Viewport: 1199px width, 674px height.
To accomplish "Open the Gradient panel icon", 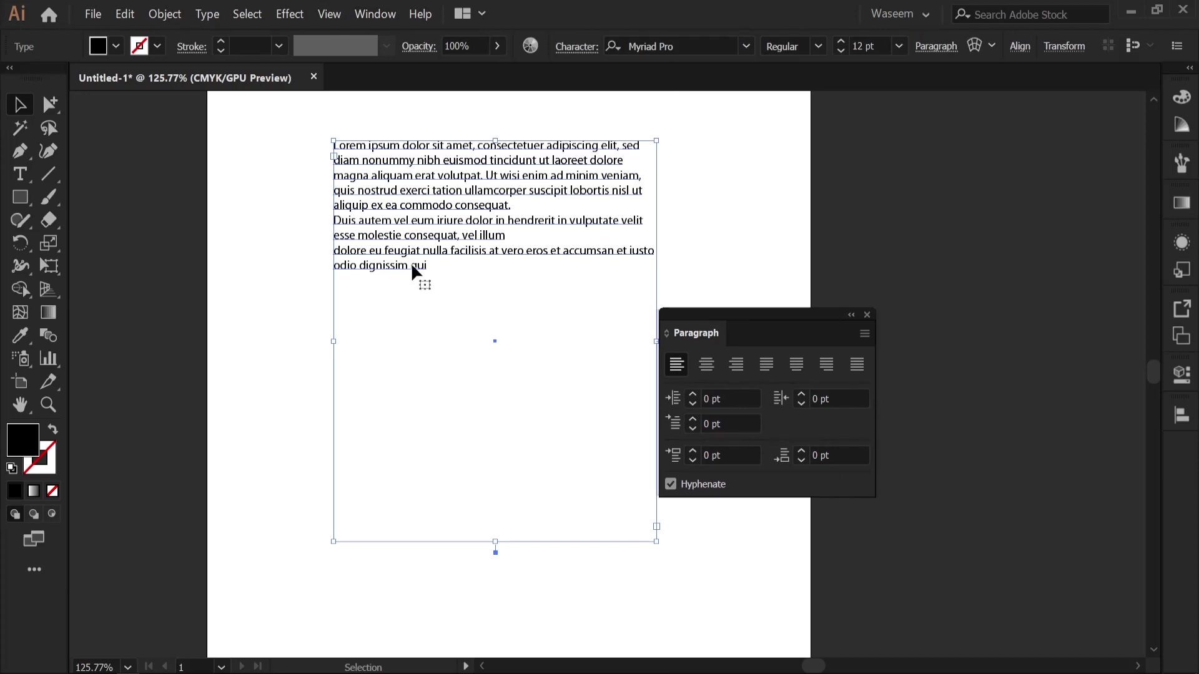I will tap(1182, 203).
